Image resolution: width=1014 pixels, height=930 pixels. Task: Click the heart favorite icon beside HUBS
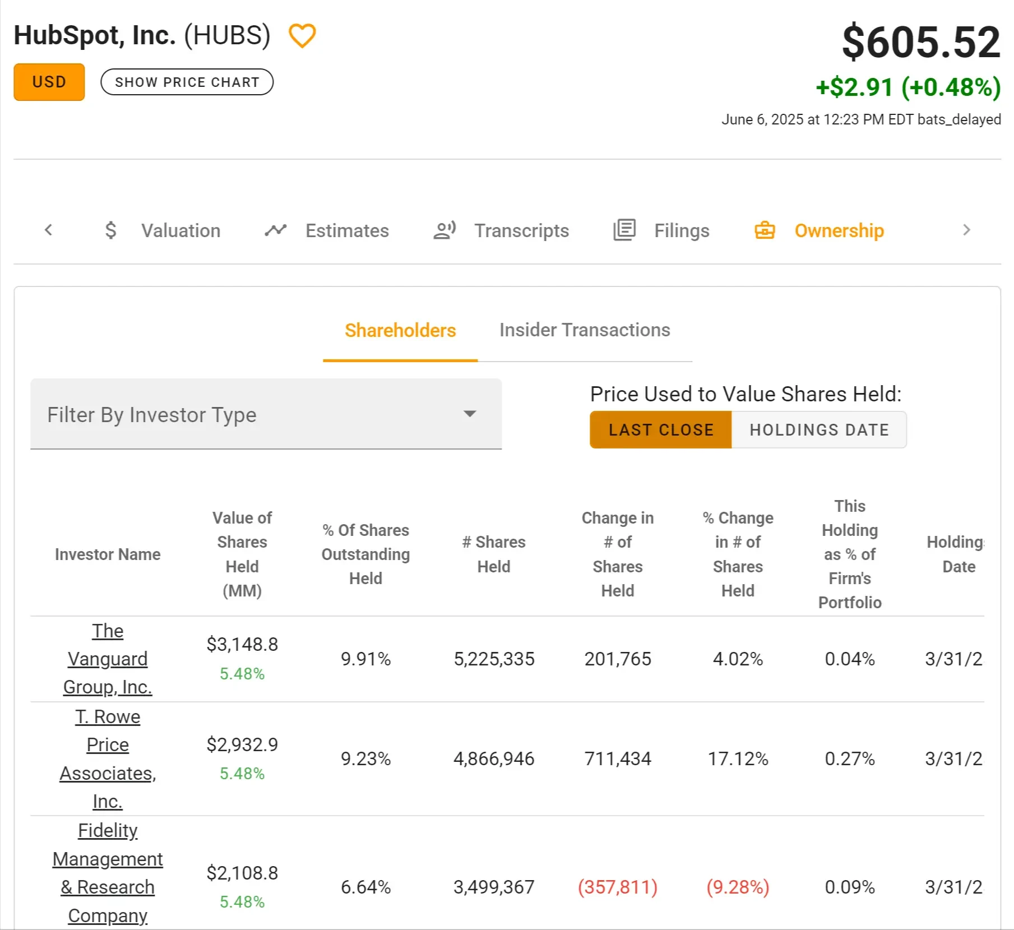[302, 36]
